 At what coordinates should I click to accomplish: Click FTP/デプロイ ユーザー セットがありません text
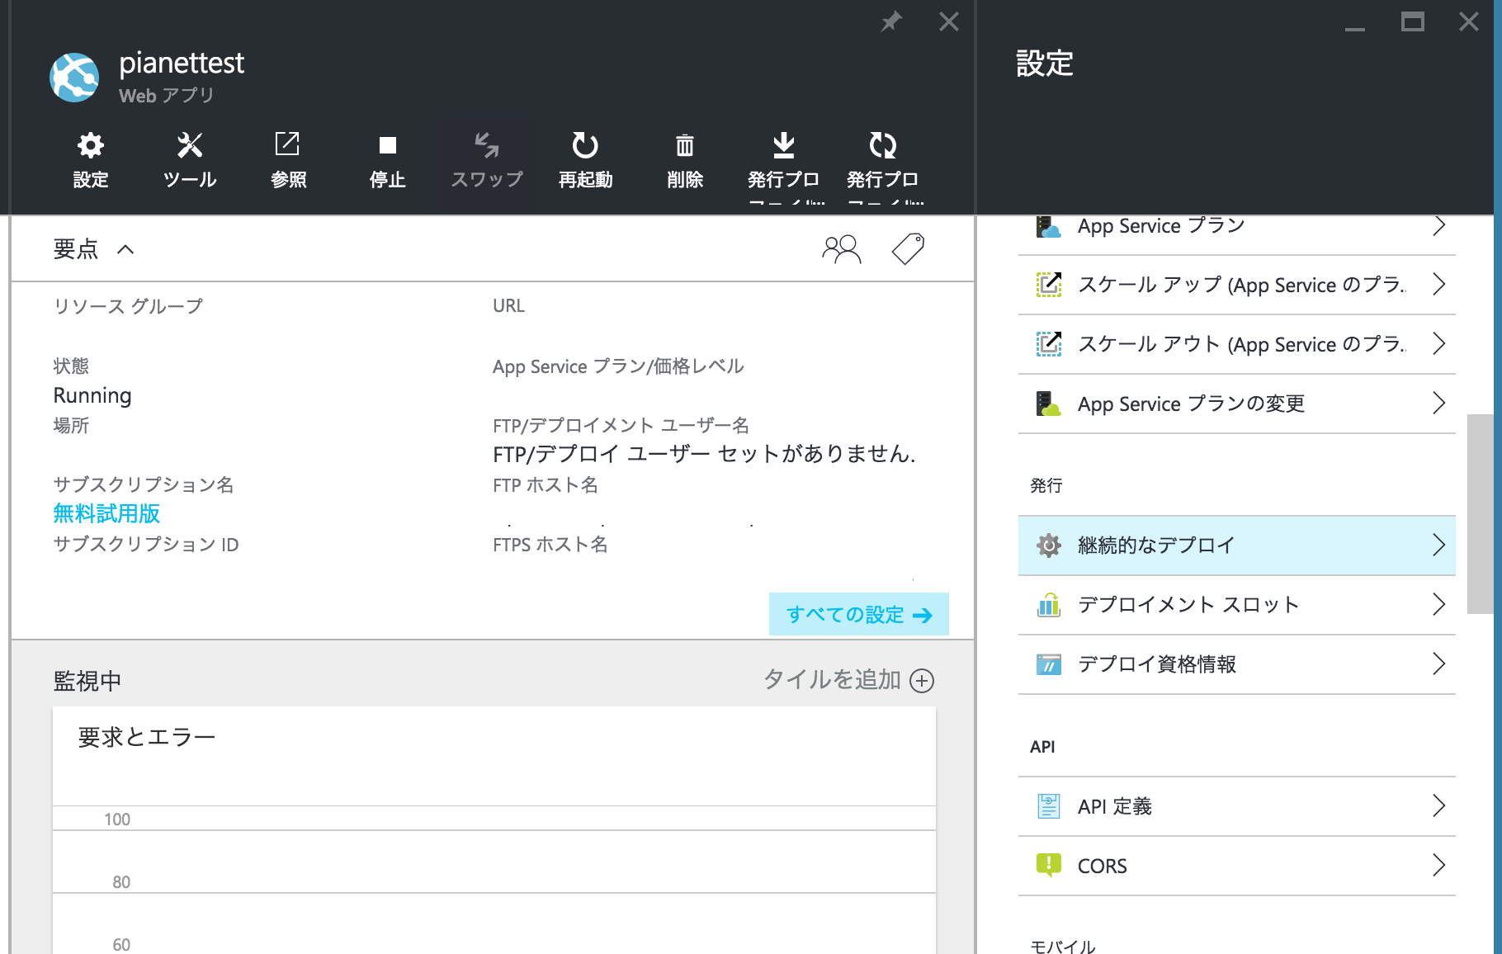point(704,454)
